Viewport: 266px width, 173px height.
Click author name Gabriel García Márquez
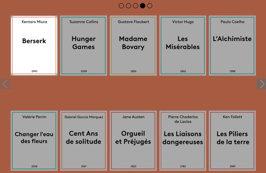(x=84, y=117)
